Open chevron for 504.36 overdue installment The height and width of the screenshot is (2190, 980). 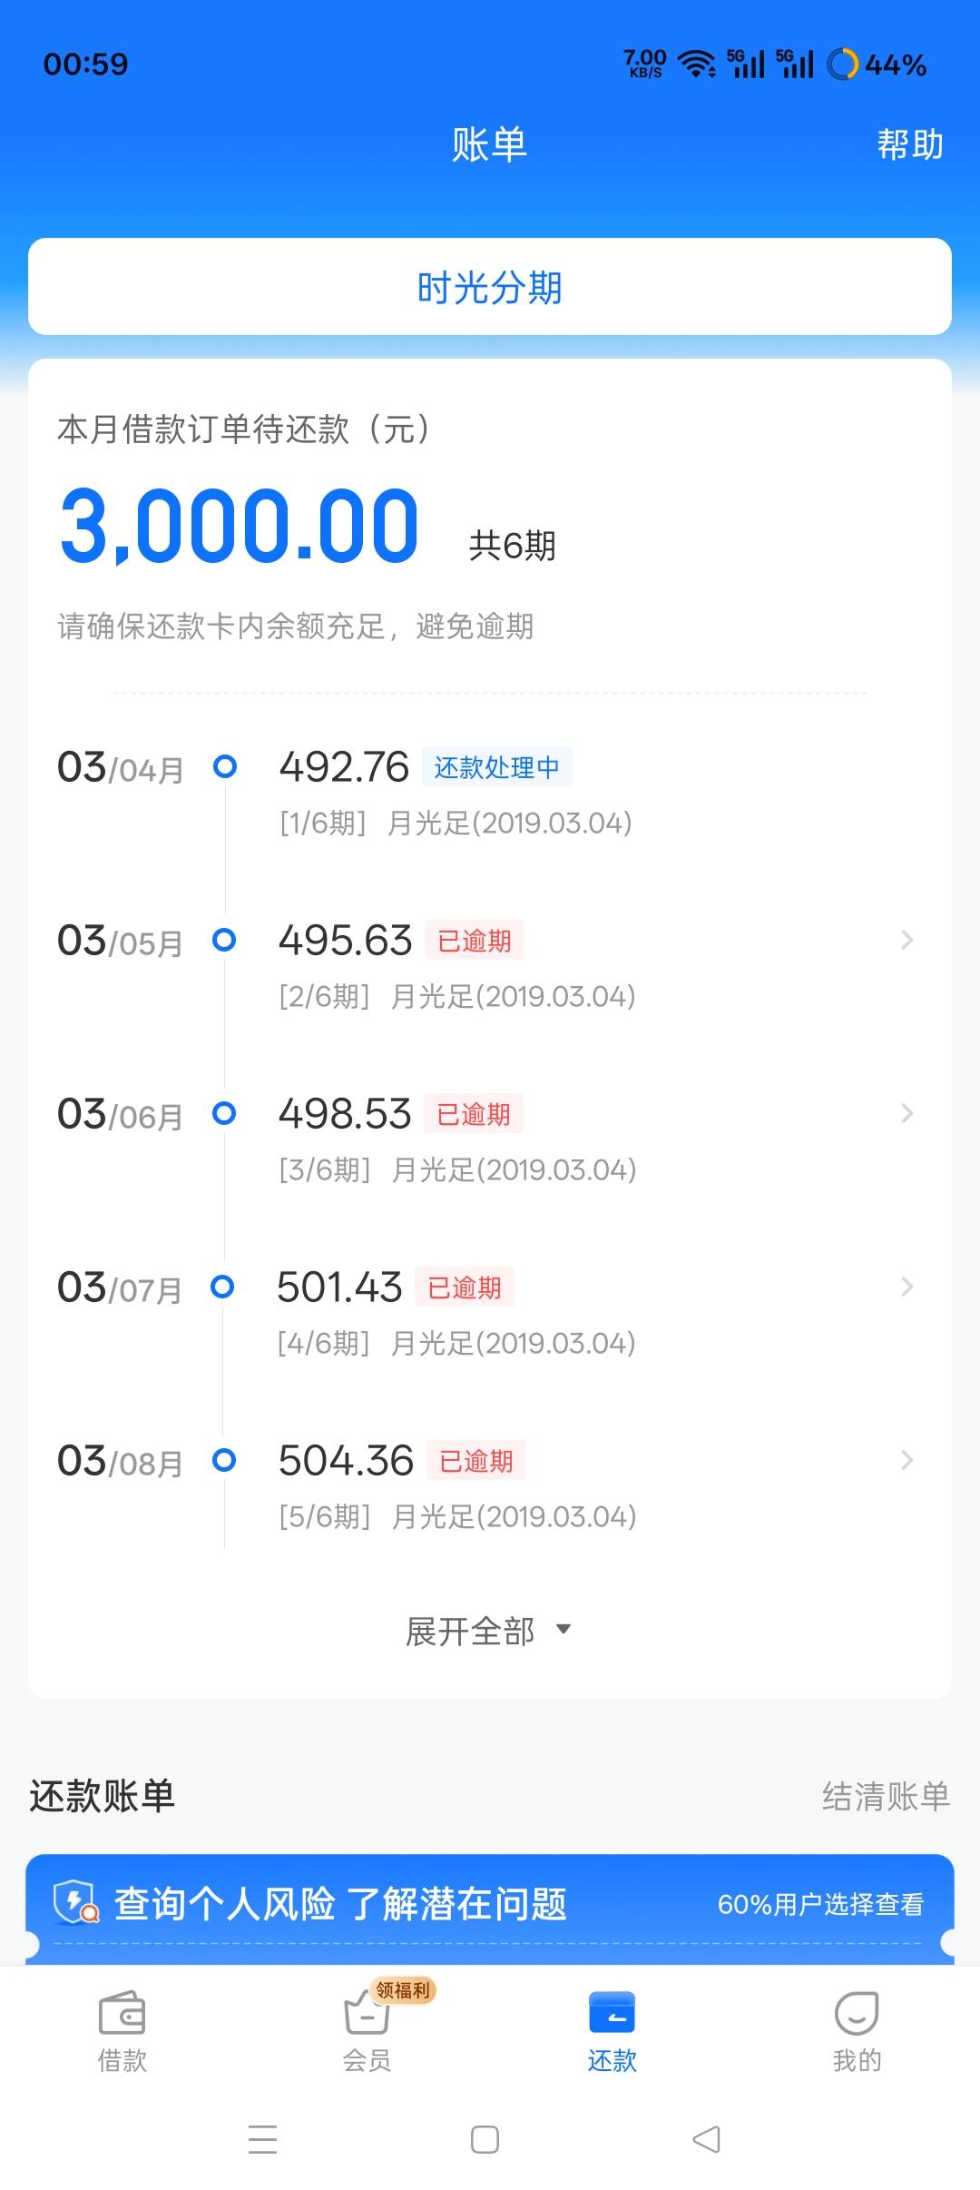coord(906,1460)
